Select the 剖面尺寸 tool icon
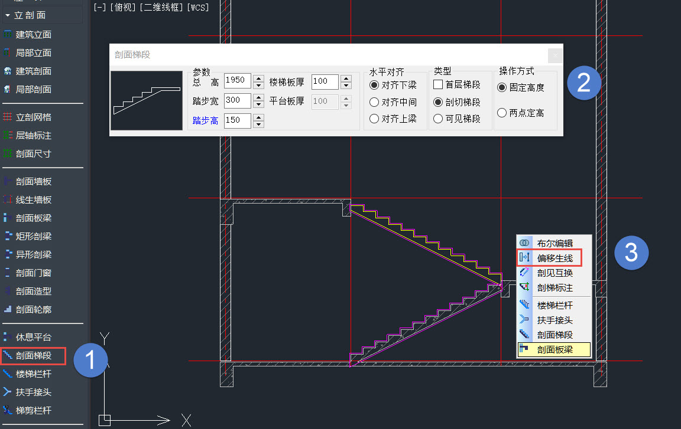 pos(8,153)
